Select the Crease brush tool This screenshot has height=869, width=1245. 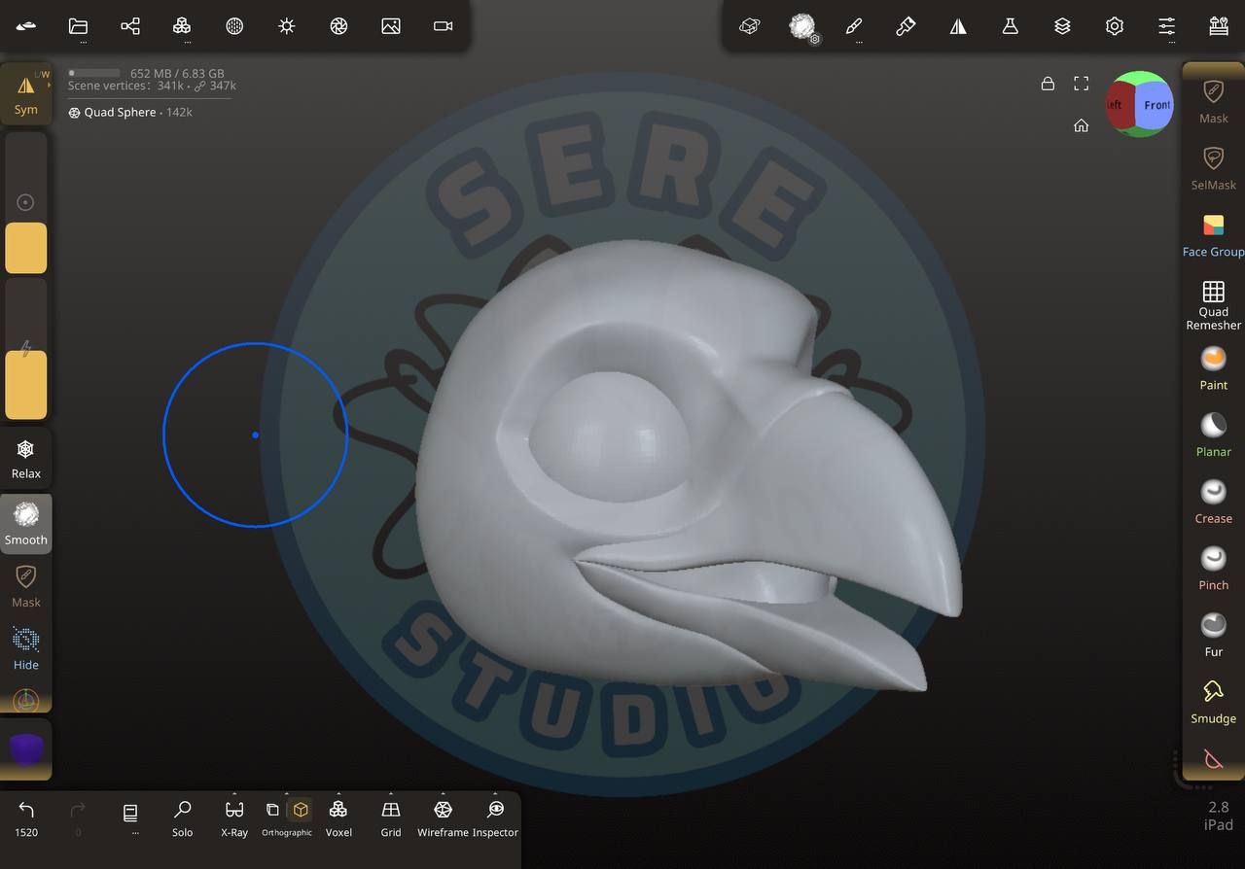point(1213,501)
